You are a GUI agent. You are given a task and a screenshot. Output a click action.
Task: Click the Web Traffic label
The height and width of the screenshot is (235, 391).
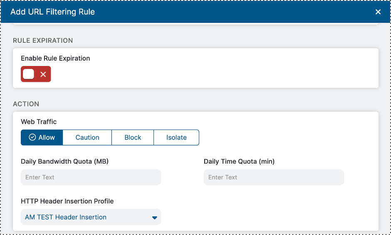click(x=39, y=122)
